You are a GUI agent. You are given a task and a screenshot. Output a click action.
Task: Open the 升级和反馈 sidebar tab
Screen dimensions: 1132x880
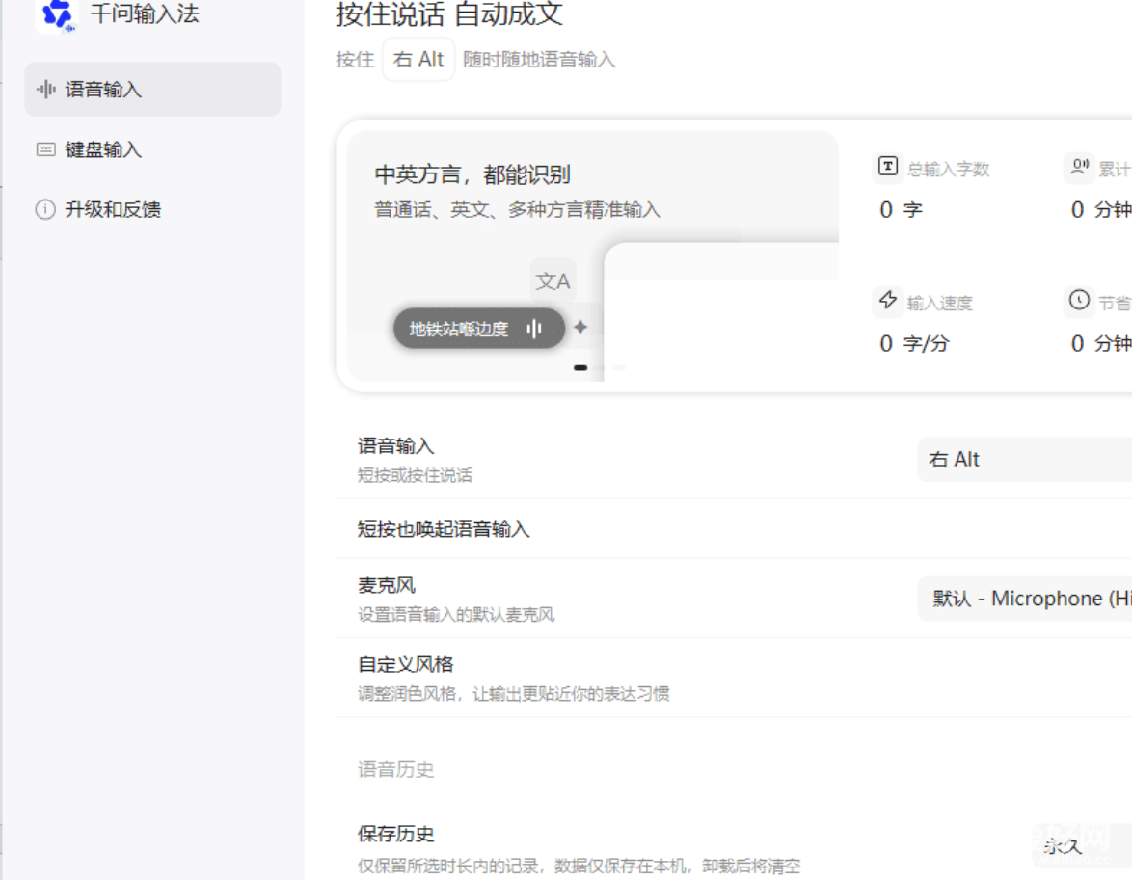click(x=152, y=209)
